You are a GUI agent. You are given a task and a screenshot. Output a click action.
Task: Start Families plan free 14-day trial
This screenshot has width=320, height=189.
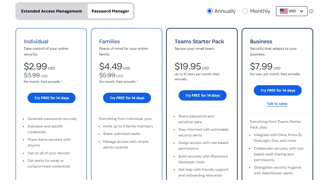(x=127, y=98)
